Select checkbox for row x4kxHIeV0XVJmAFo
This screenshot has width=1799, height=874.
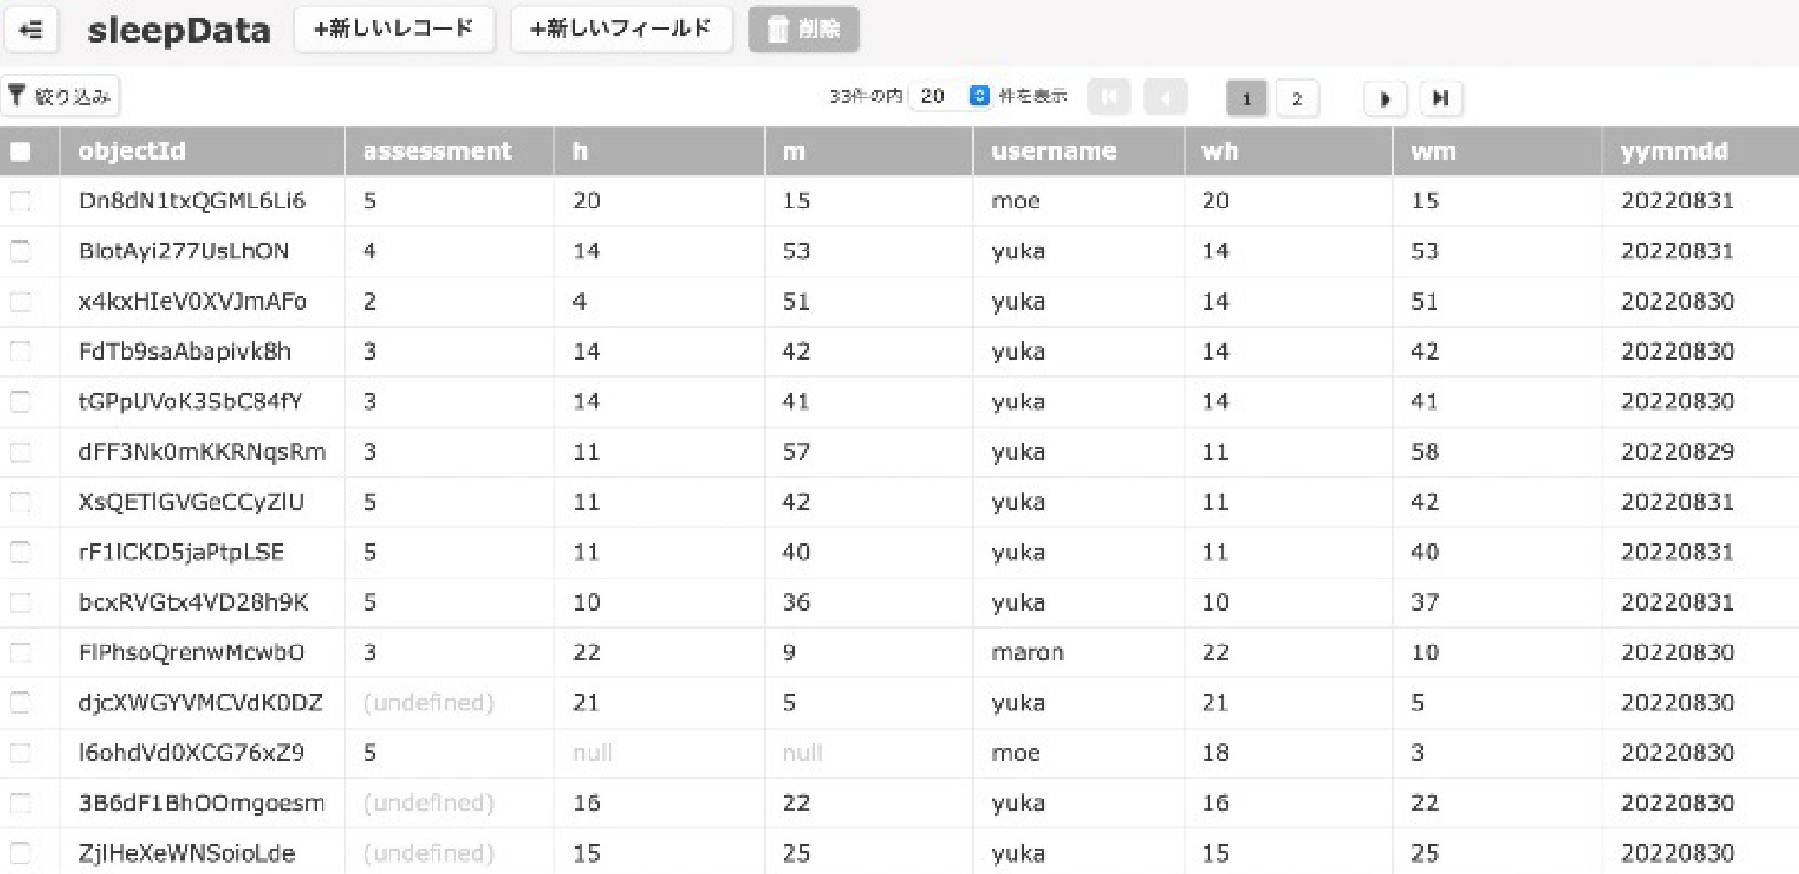pyautogui.click(x=20, y=301)
